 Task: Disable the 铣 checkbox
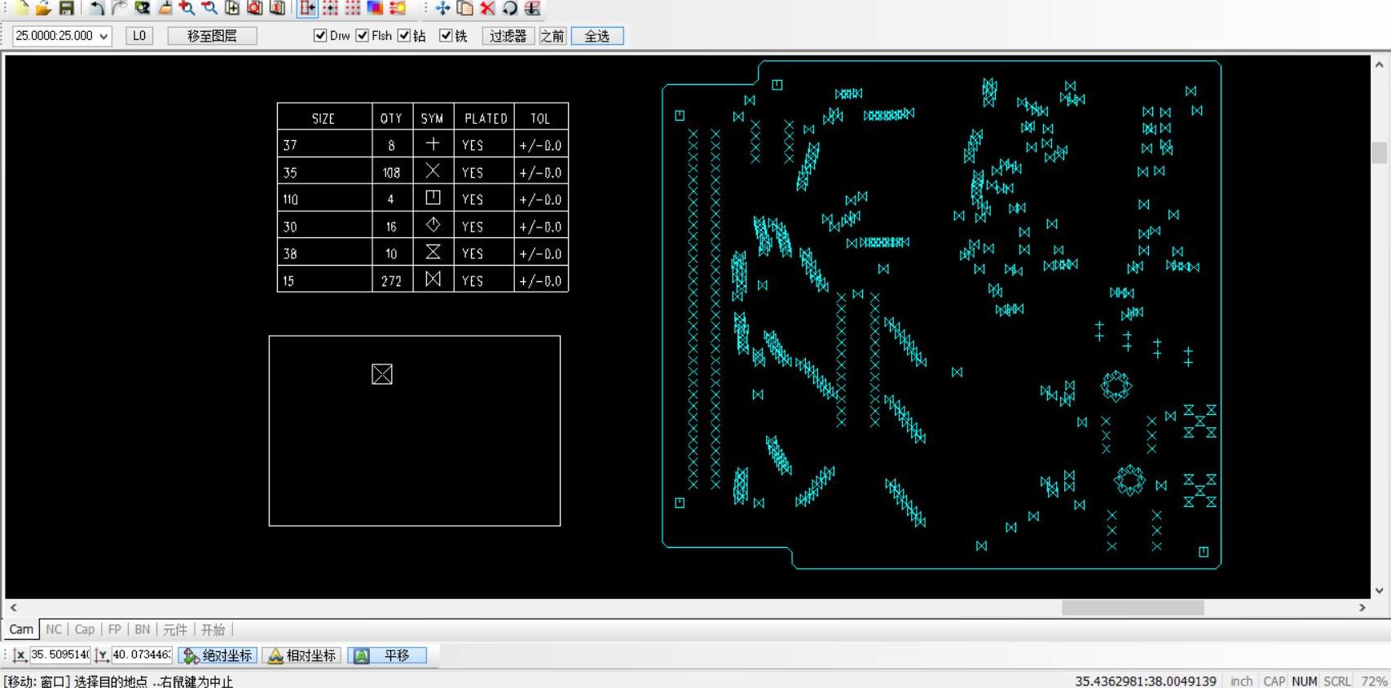(x=446, y=36)
